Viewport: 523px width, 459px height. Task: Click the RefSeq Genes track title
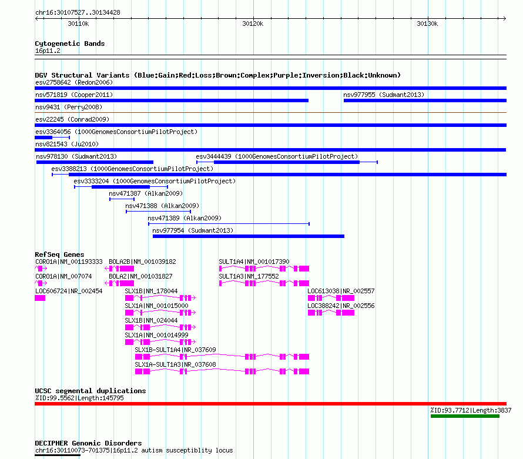[x=59, y=254]
